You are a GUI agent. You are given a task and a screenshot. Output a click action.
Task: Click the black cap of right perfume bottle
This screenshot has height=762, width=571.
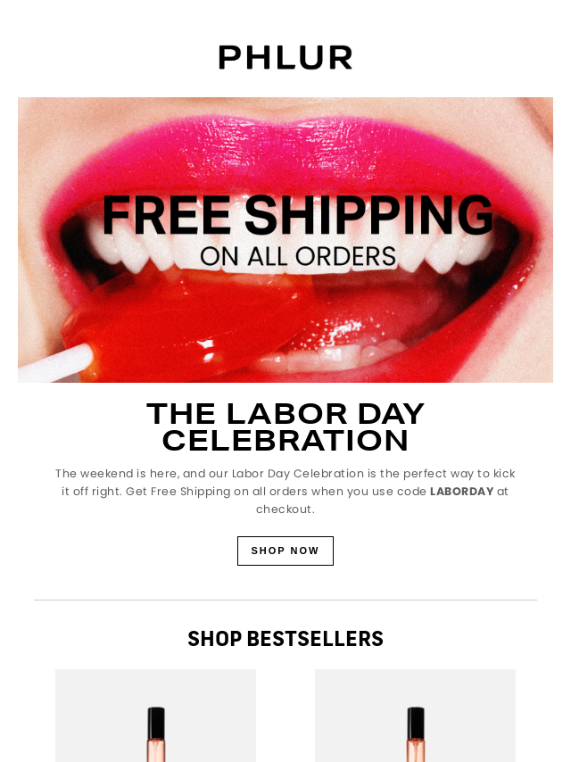tap(416, 723)
